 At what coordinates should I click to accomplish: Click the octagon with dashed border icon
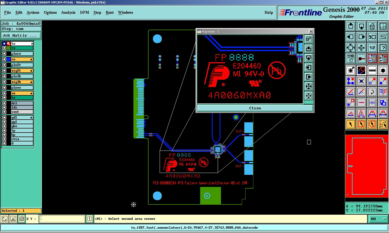(x=383, y=70)
